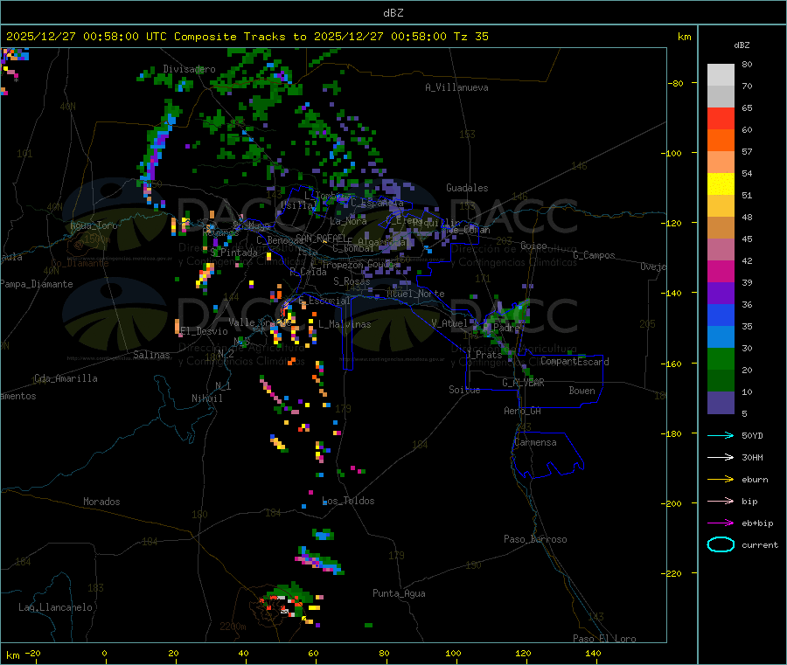Click the 'Paso_Barroso' map label
Image resolution: width=787 pixels, height=665 pixels.
pyautogui.click(x=535, y=539)
